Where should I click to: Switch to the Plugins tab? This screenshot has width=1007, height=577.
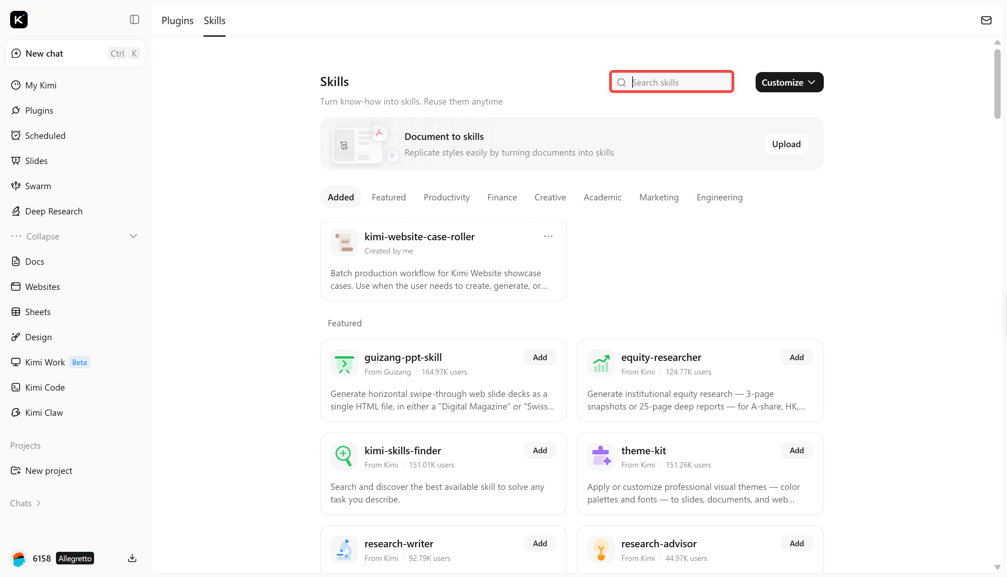tap(178, 21)
